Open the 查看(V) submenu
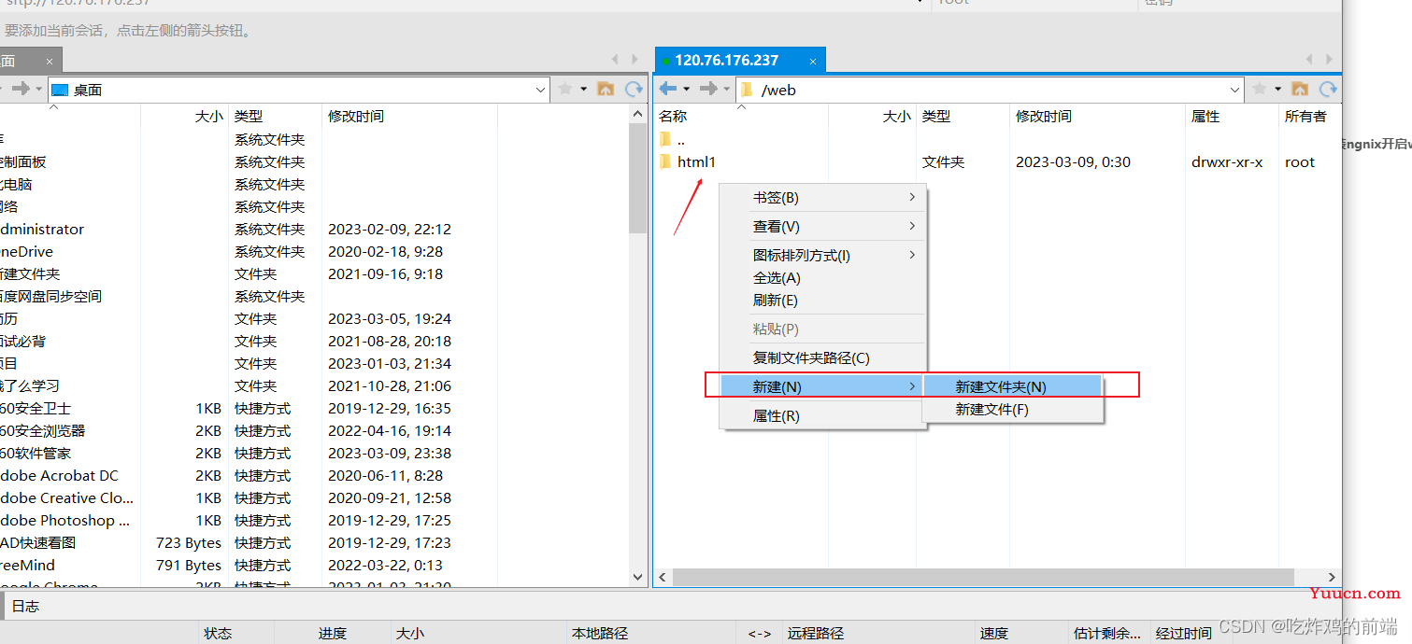This screenshot has height=644, width=1412. [x=822, y=227]
